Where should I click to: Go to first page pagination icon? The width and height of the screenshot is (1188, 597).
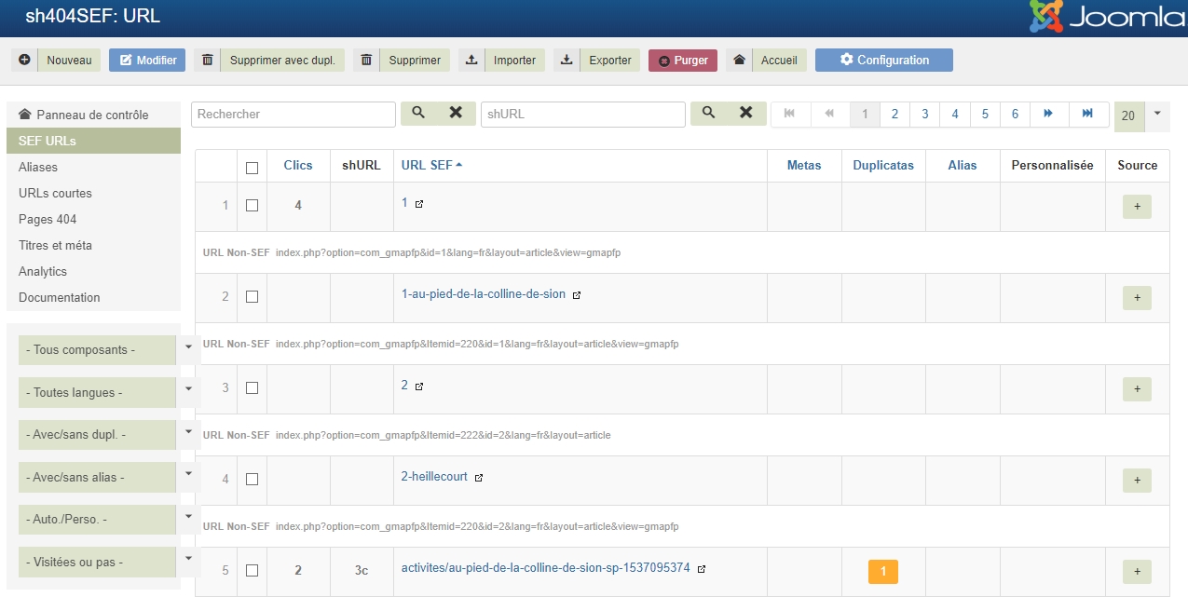coord(790,114)
